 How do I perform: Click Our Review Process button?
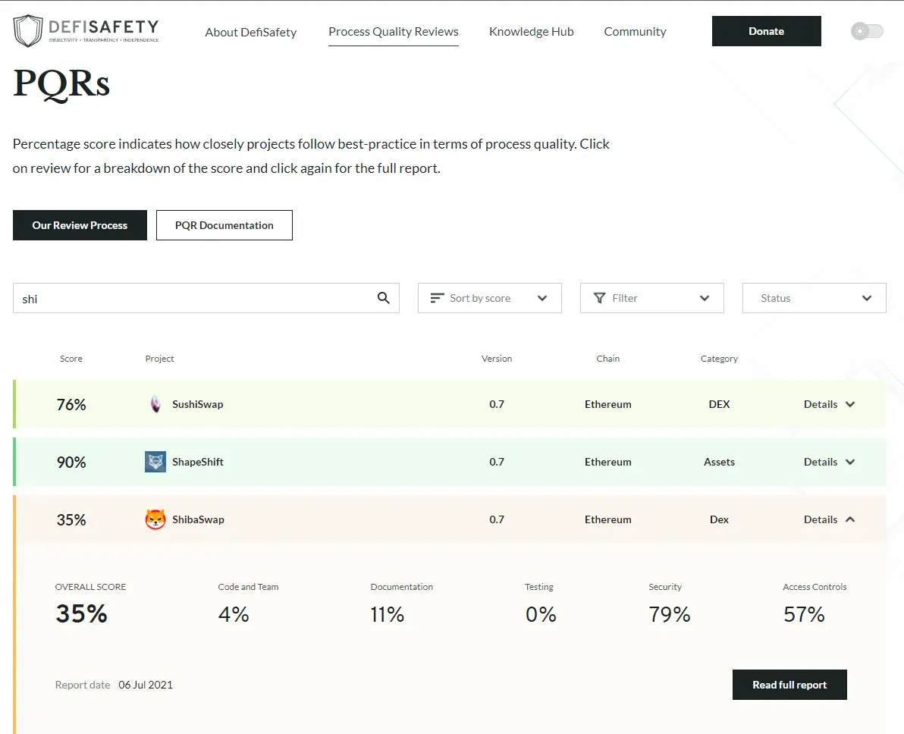pyautogui.click(x=80, y=225)
